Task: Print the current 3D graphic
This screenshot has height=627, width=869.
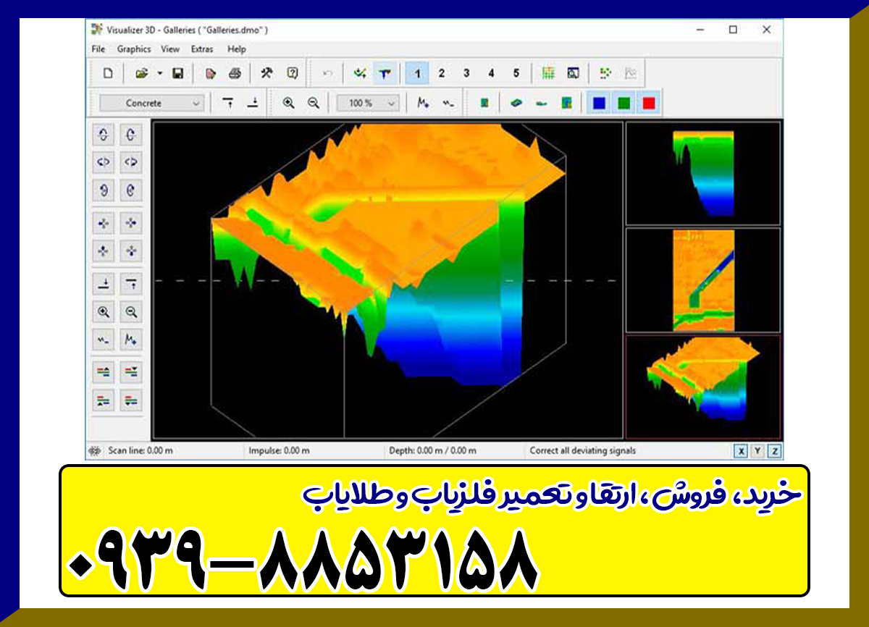Action: point(235,72)
